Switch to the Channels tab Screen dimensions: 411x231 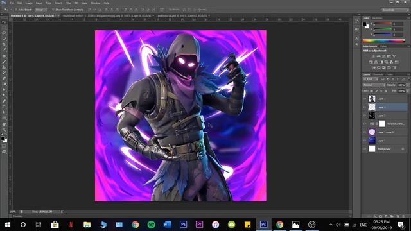coord(378,74)
